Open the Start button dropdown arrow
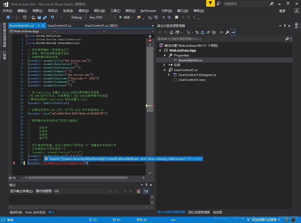The image size is (301, 223). coord(132,17)
